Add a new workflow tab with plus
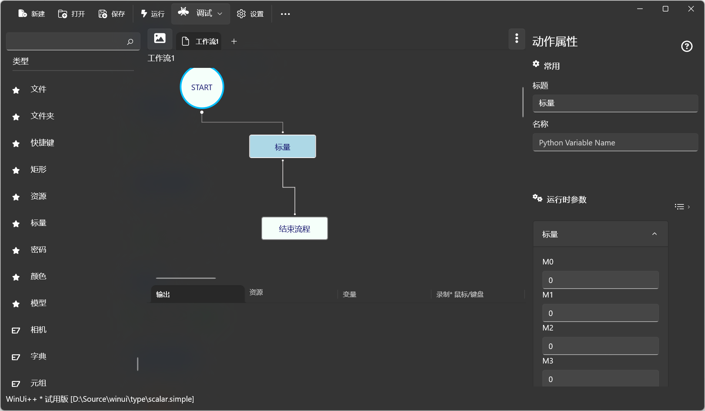Screen dimensions: 705x411 (234, 42)
